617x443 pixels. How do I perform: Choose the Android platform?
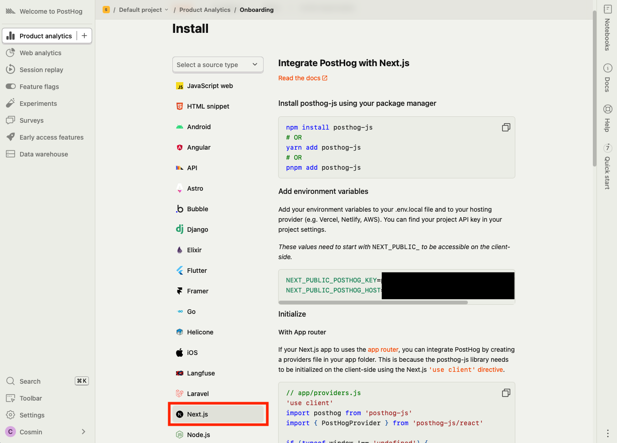click(218, 127)
